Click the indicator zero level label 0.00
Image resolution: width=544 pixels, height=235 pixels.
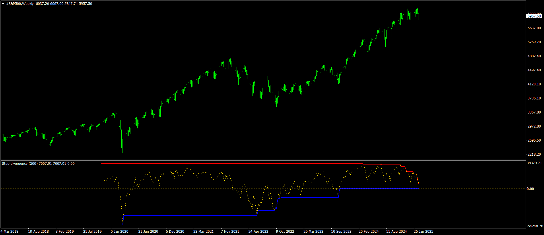pyautogui.click(x=530, y=189)
